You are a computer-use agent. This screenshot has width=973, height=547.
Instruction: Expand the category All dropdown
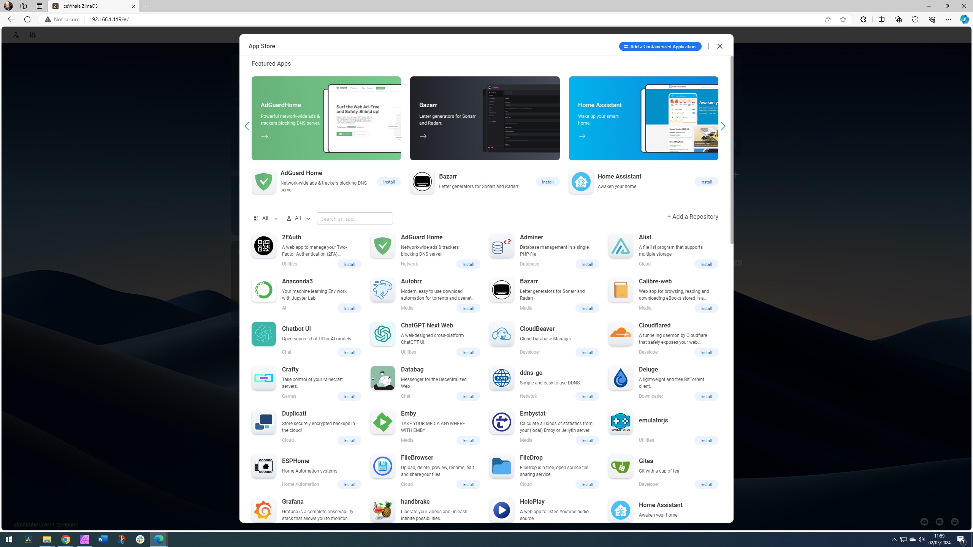pyautogui.click(x=266, y=218)
